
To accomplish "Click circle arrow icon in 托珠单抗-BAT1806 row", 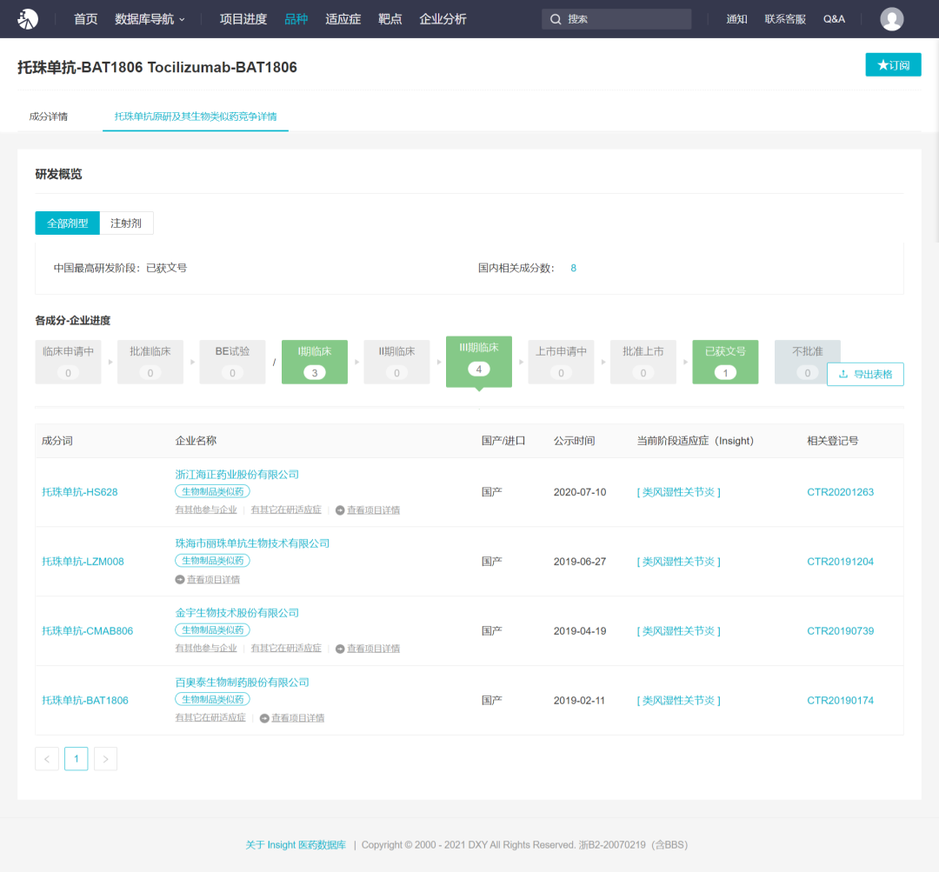I will [264, 718].
